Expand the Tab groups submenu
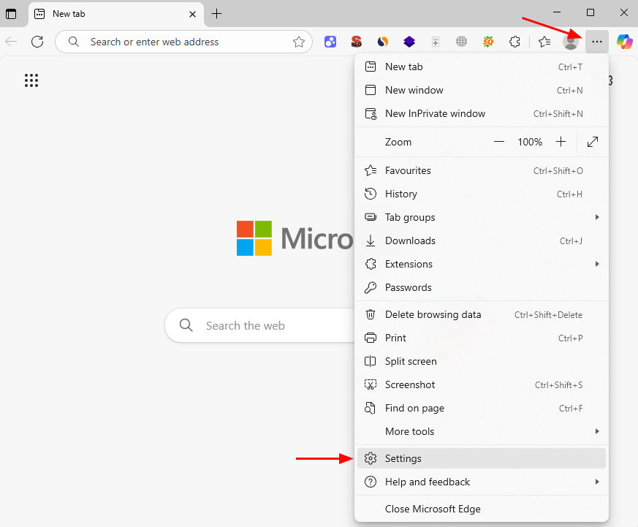This screenshot has height=527, width=638. coord(481,217)
